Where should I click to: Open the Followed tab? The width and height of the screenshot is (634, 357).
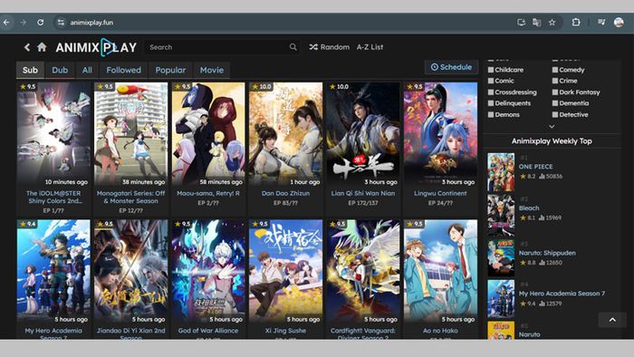[x=124, y=70]
